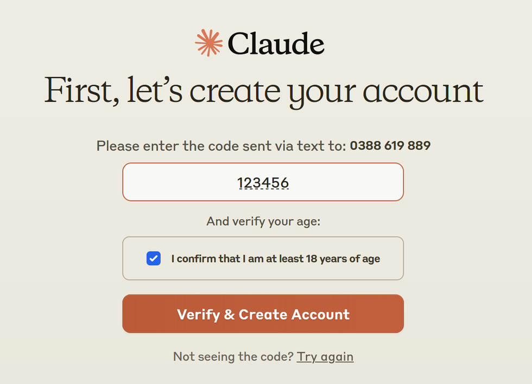Click the 'First, let's create your account' heading

(263, 91)
